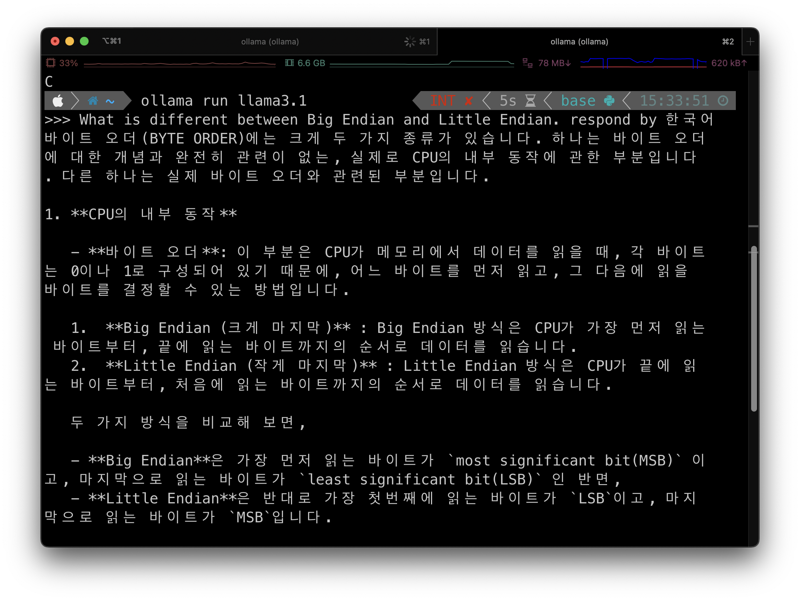Click the 'base' conda environment label
This screenshot has width=800, height=601.
578,101
